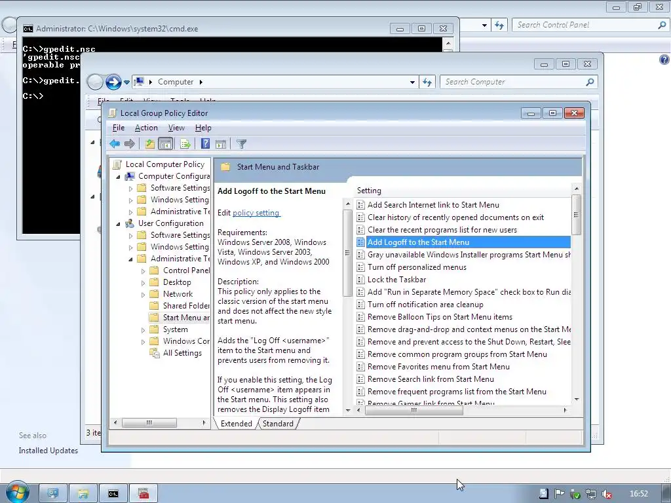
Task: Open the Control Panel taskbar button
Action: click(x=53, y=494)
